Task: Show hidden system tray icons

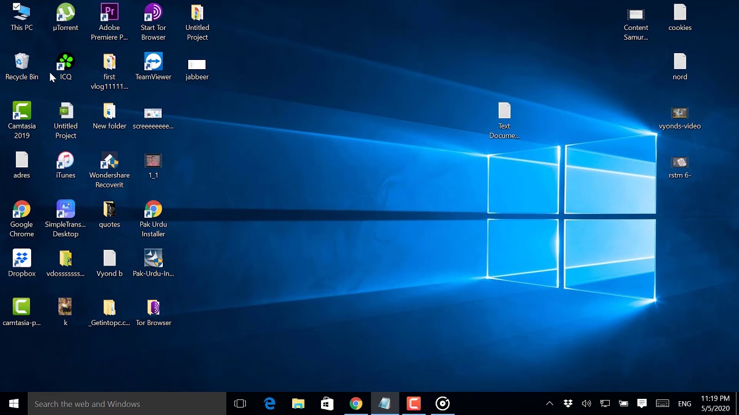Action: (x=549, y=403)
